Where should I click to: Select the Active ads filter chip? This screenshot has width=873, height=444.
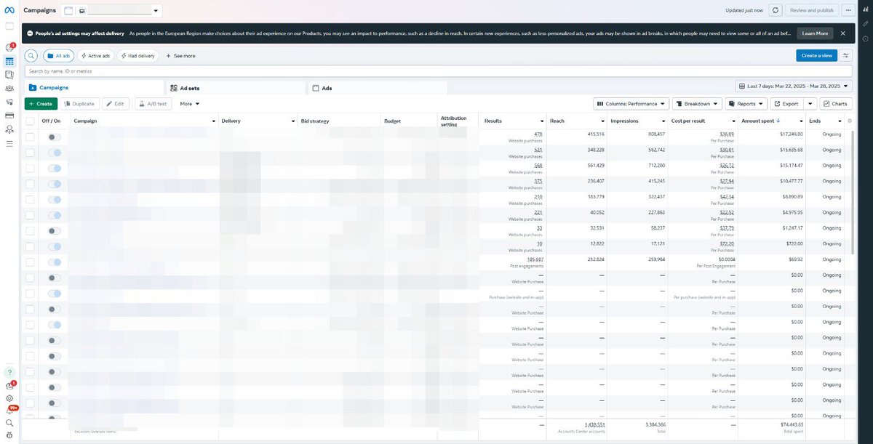tap(95, 55)
